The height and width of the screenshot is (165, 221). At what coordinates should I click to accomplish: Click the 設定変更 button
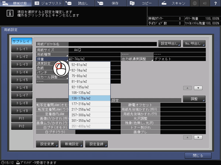tap(47, 144)
